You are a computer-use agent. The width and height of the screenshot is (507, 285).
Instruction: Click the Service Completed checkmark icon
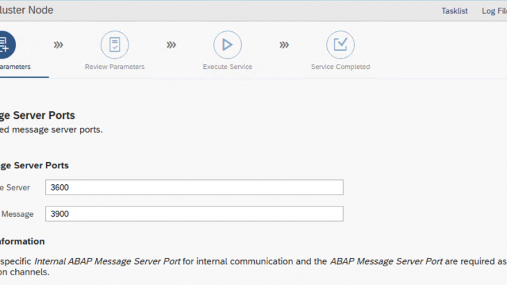click(x=340, y=44)
